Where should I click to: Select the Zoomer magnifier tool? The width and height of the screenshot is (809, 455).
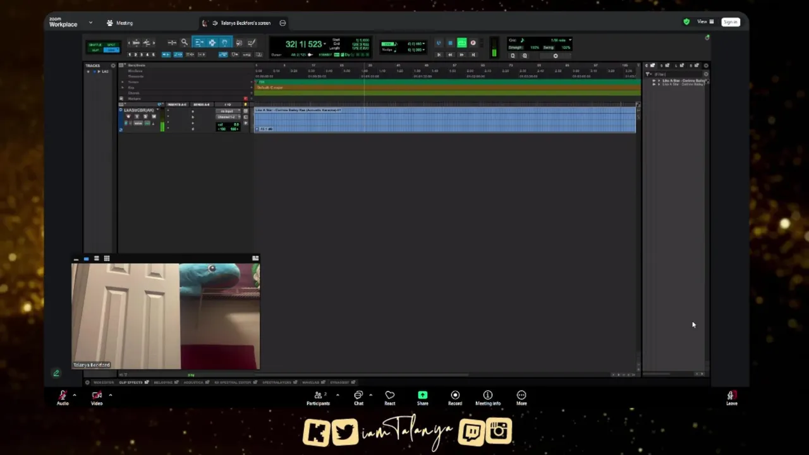[185, 42]
